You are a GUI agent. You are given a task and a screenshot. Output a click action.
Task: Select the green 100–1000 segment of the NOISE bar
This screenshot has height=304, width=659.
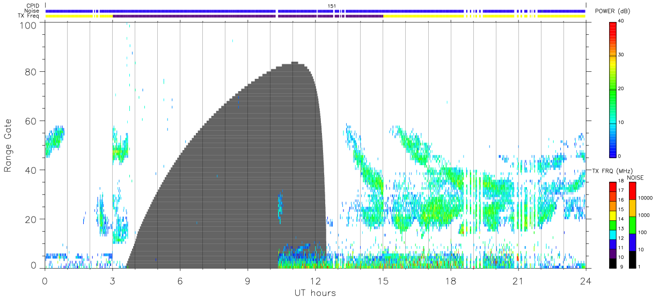pos(633,225)
